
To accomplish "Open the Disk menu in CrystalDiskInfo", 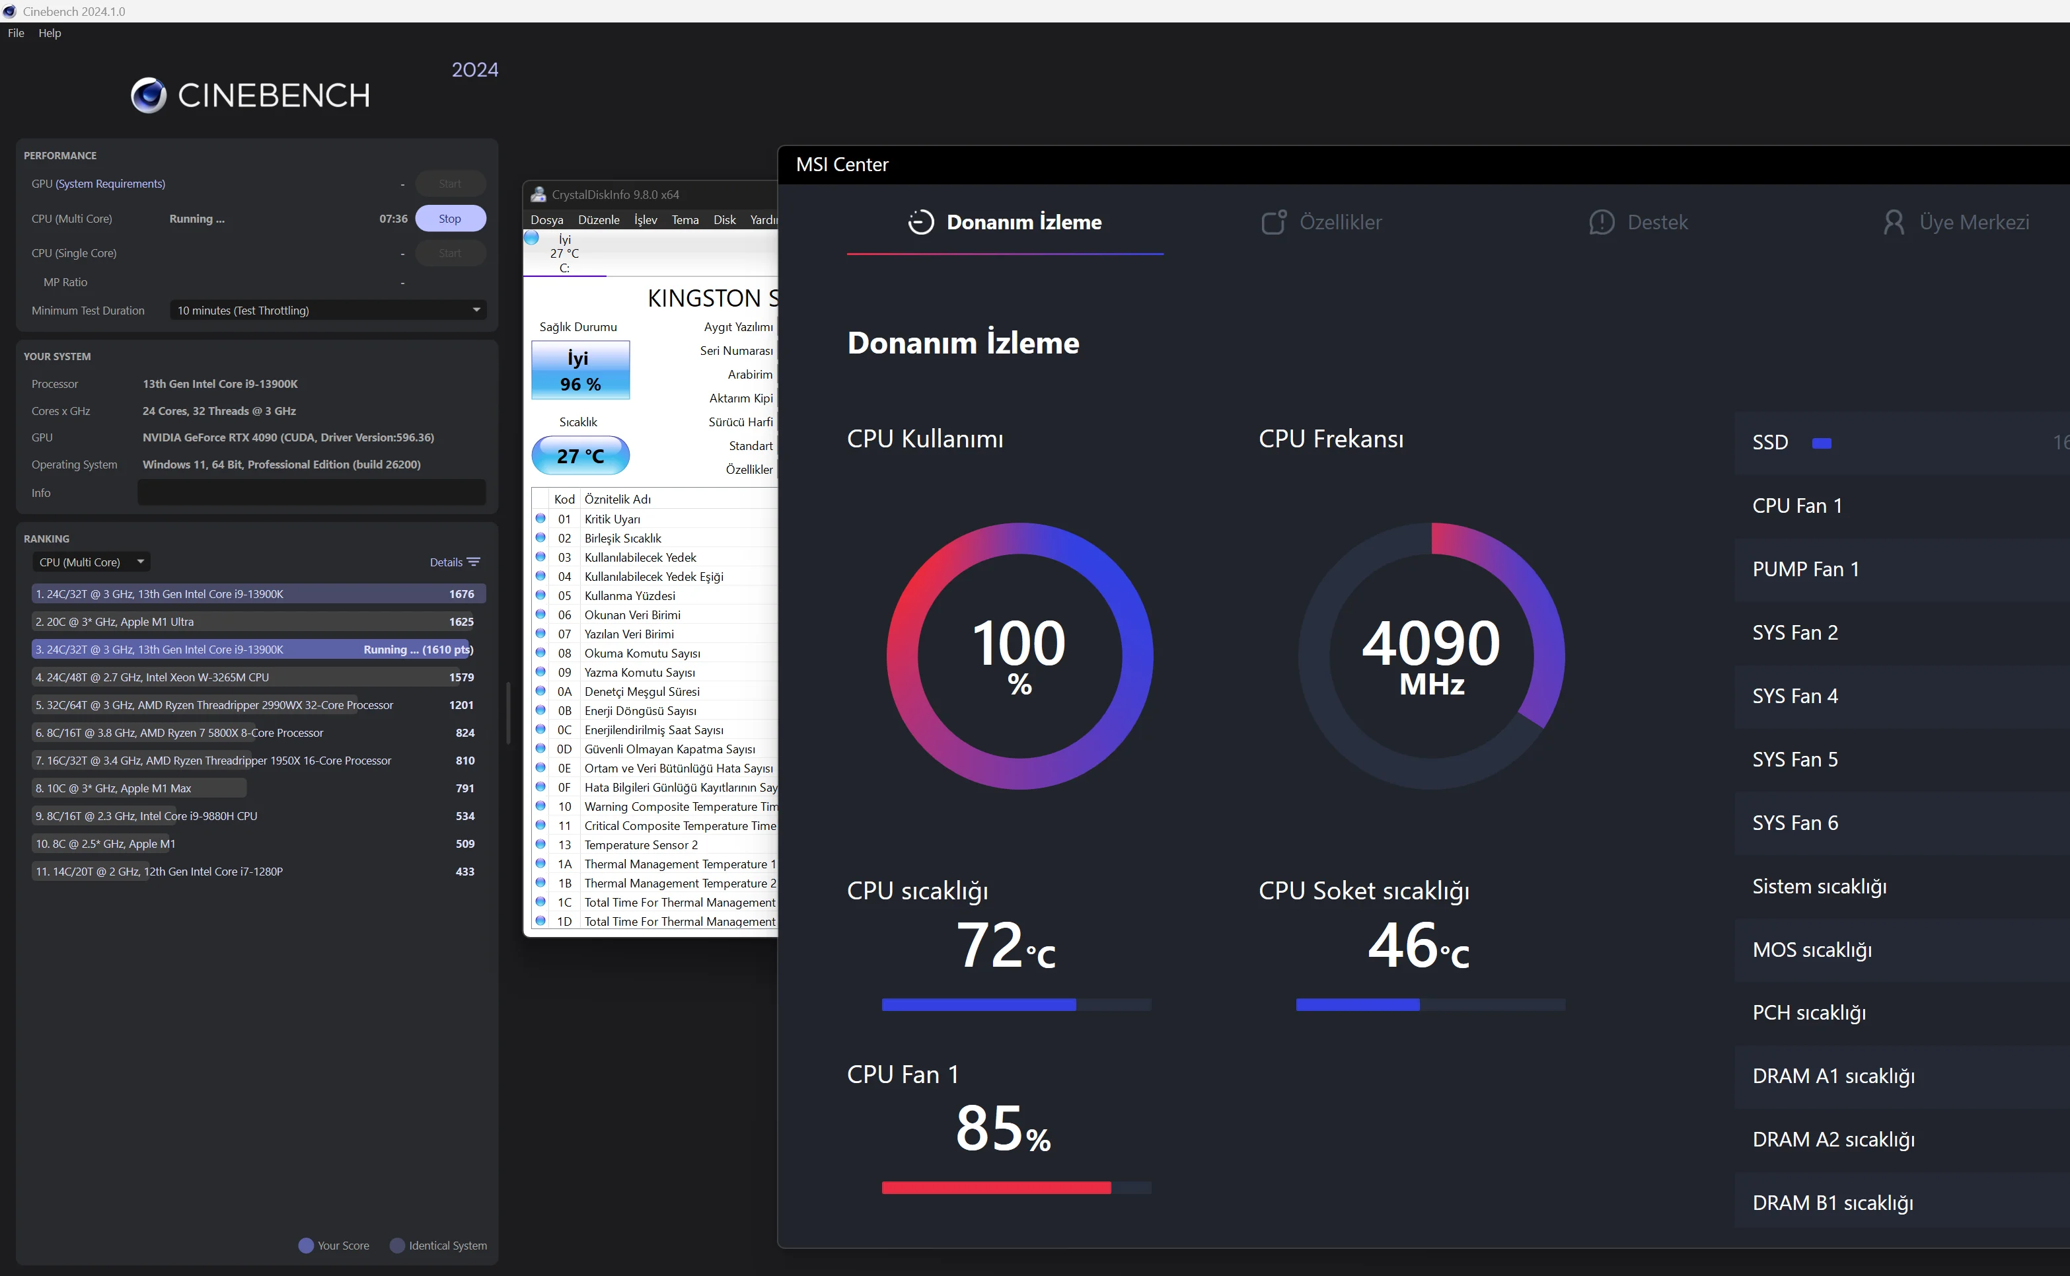I will (x=725, y=219).
